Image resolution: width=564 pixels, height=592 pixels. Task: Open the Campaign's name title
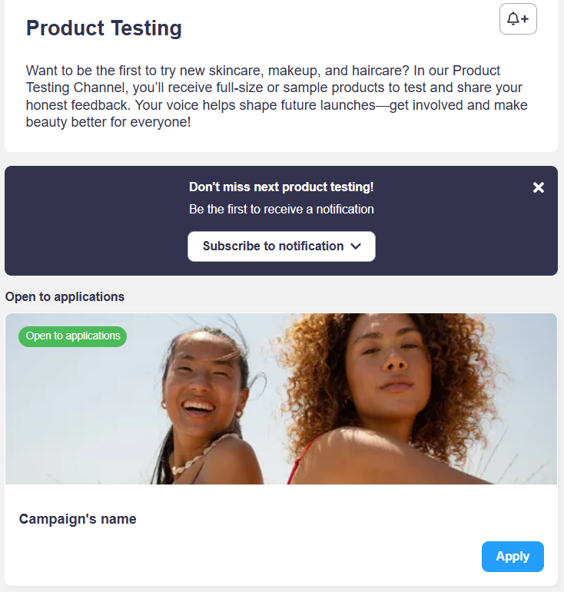78,519
